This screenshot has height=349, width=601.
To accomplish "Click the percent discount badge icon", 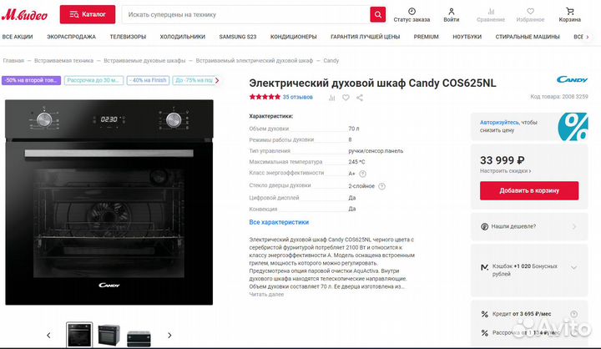I will coord(573,127).
